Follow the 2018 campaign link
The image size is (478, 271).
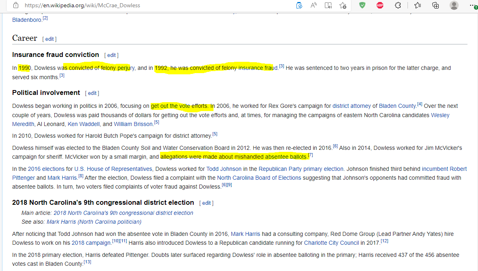click(x=91, y=243)
